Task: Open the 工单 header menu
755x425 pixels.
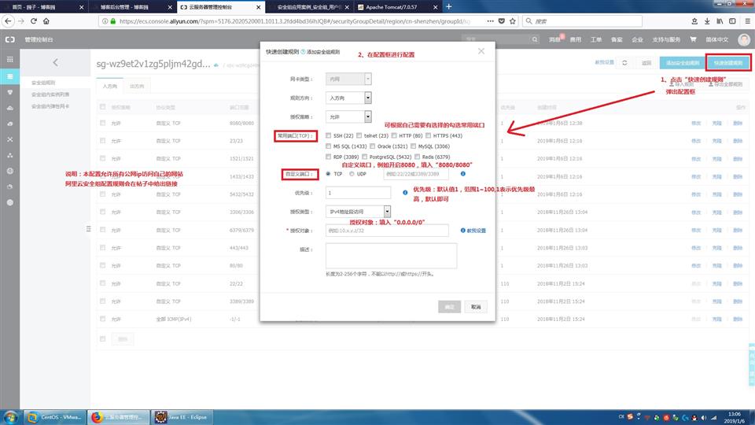Action: point(596,39)
